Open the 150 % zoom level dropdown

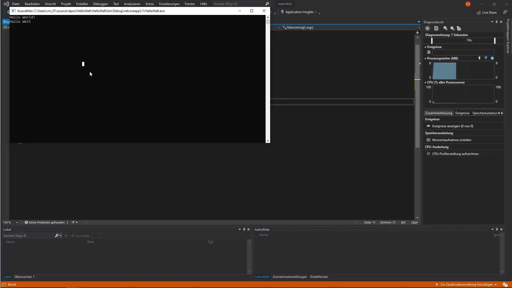click(17, 222)
